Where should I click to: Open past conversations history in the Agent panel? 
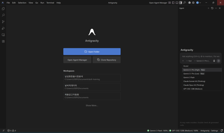click(212, 8)
